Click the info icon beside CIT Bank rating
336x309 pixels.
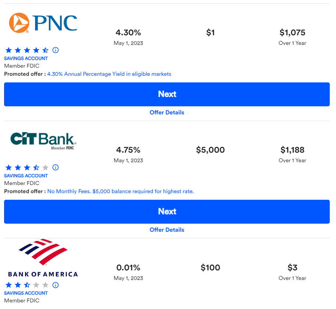pos(56,167)
